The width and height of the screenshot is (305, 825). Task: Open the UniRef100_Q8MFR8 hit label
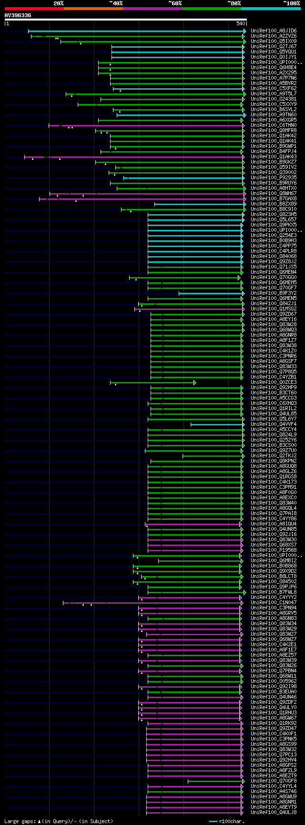[274, 131]
